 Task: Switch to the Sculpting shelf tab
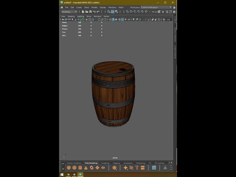click(105, 163)
